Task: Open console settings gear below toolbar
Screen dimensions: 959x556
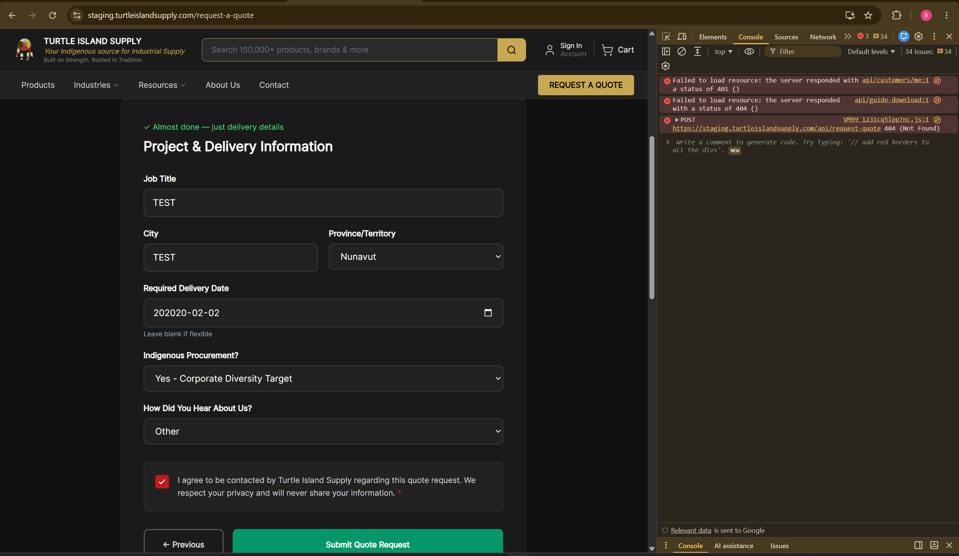Action: click(666, 66)
